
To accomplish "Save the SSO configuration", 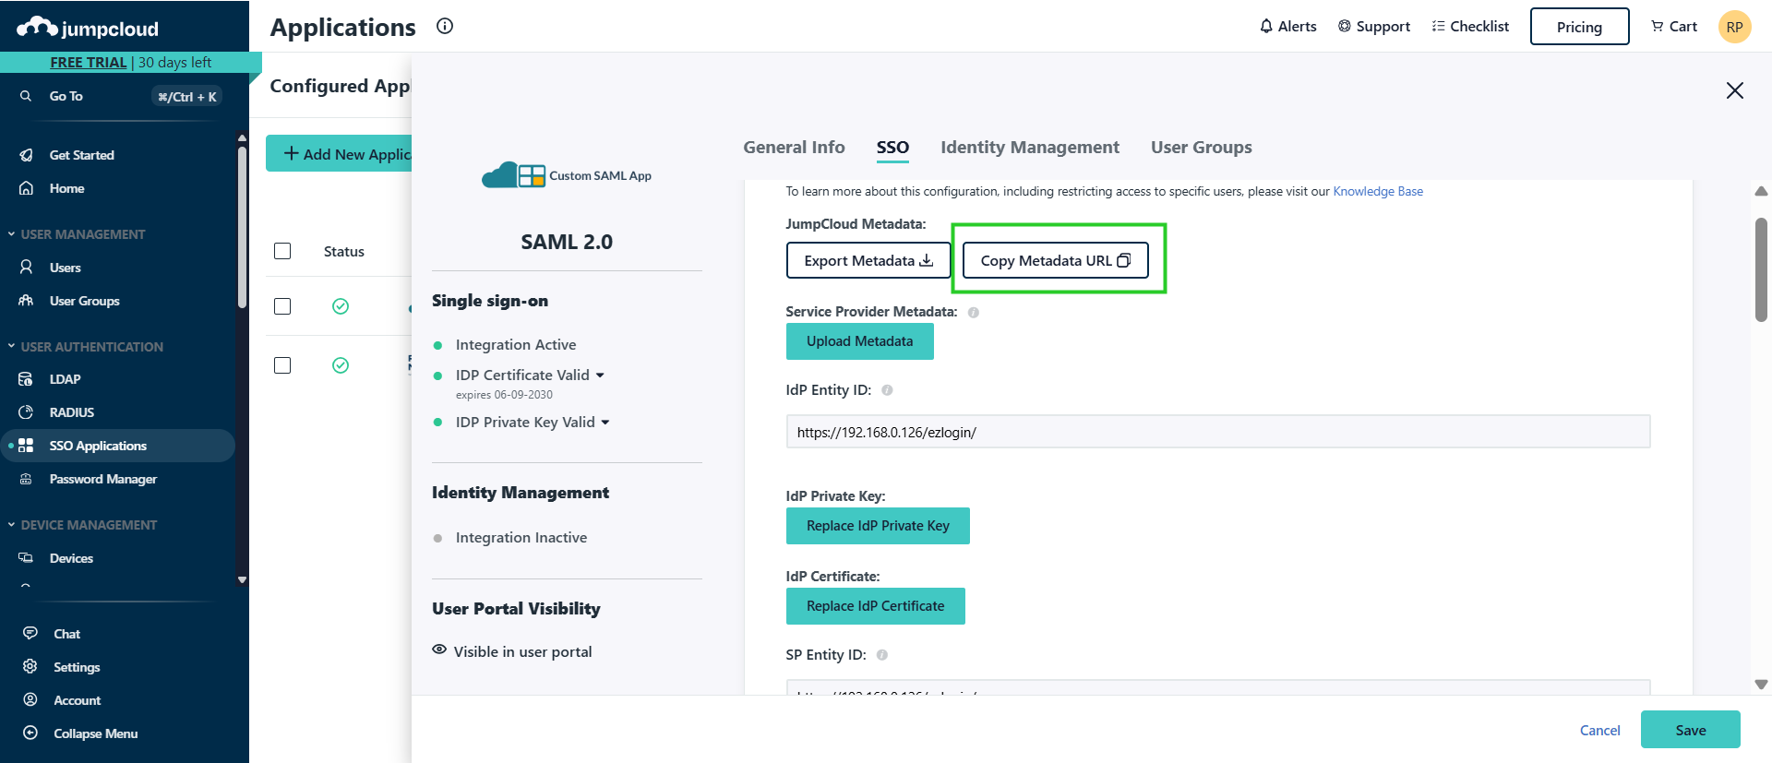I will (x=1690, y=730).
